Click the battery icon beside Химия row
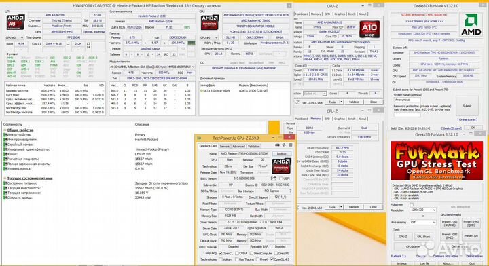 click(5, 154)
